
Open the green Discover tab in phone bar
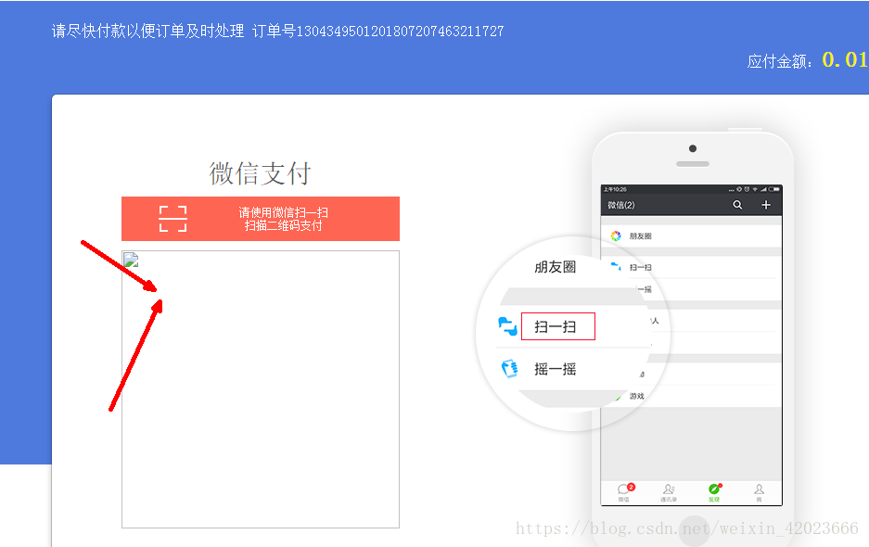click(714, 492)
